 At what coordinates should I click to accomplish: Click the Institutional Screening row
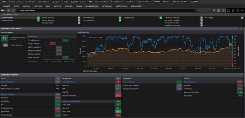click(152, 85)
